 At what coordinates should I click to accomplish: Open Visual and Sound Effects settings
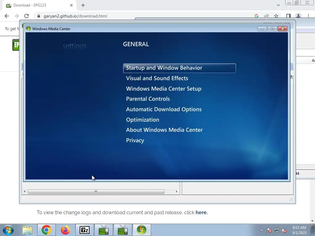pos(157,78)
